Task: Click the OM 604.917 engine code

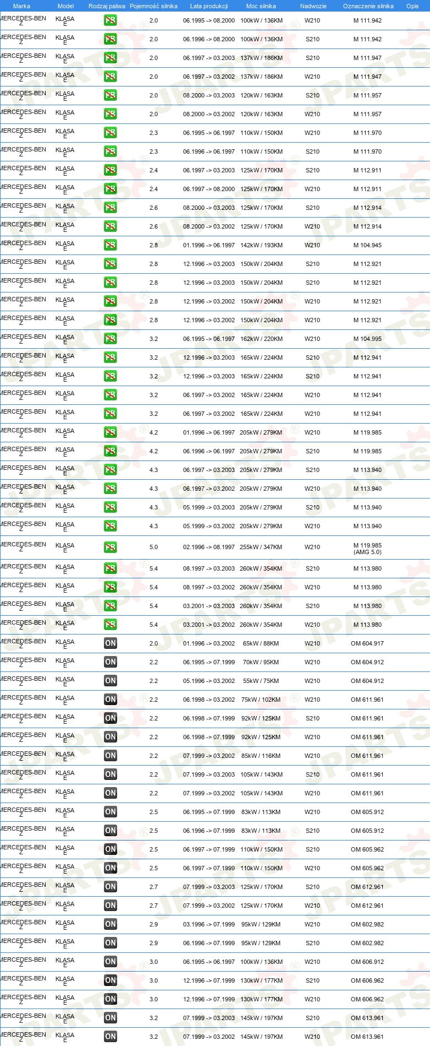Action: point(367,643)
